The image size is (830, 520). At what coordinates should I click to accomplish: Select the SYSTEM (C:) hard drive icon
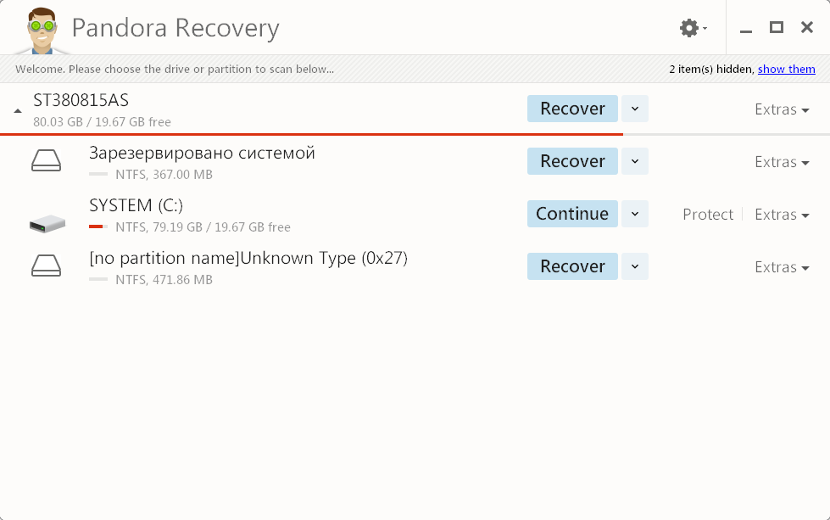point(47,223)
